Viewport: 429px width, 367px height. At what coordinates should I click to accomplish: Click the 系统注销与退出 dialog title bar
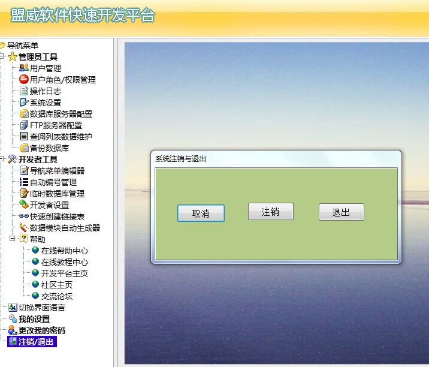click(276, 158)
